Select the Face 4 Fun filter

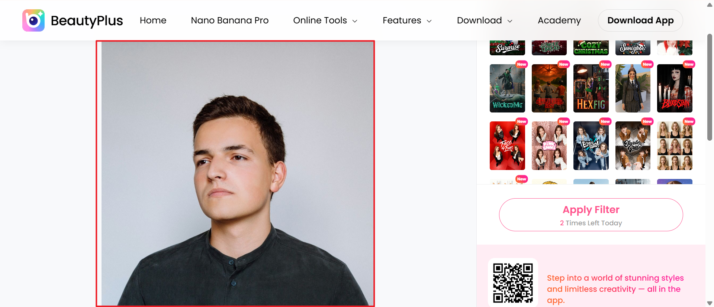(x=507, y=146)
